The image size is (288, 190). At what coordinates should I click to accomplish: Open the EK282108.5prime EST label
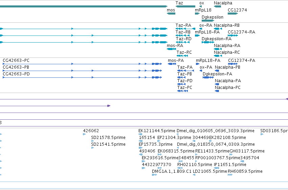(x=227, y=138)
